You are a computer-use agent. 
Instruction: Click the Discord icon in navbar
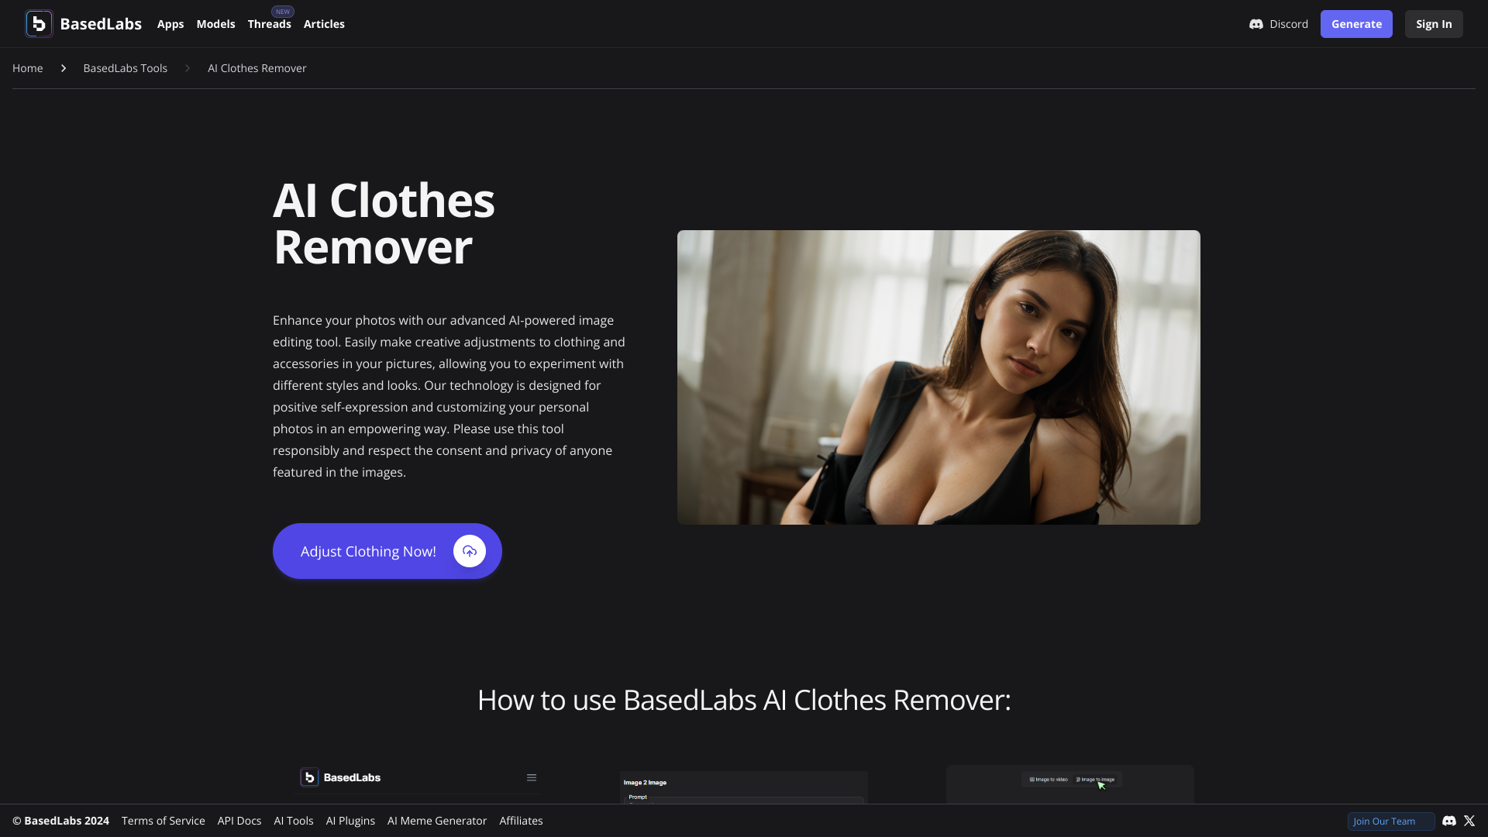[1256, 23]
